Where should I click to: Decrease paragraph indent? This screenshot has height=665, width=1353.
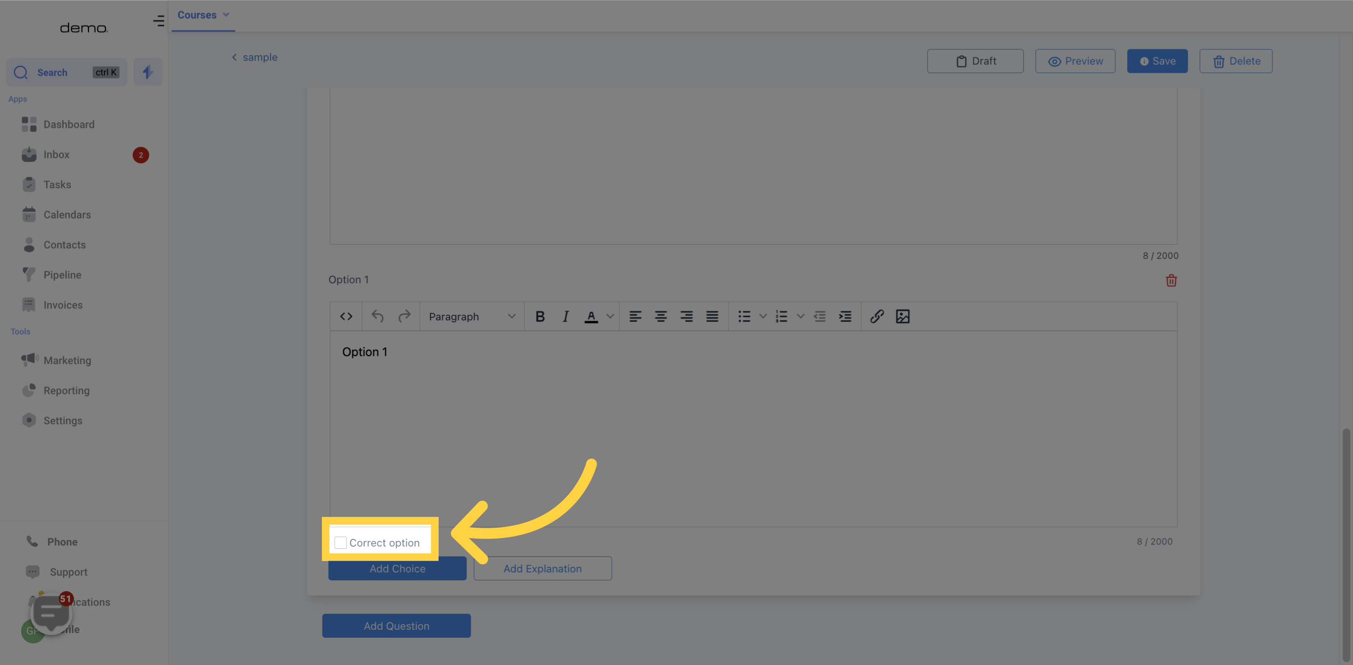coord(820,317)
